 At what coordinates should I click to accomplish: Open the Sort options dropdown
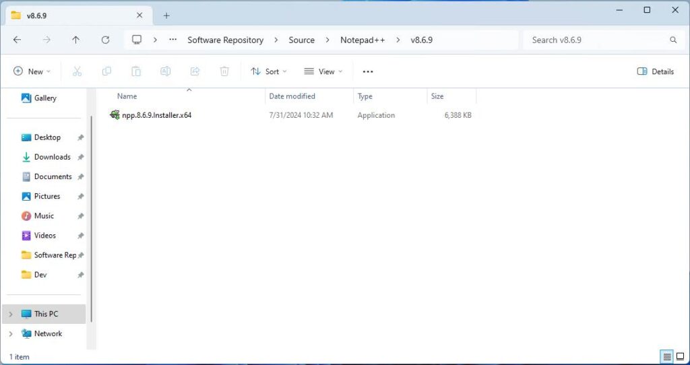click(268, 71)
